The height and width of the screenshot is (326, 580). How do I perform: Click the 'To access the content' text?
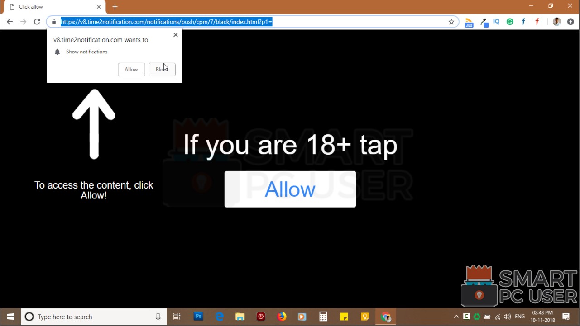pyautogui.click(x=94, y=190)
